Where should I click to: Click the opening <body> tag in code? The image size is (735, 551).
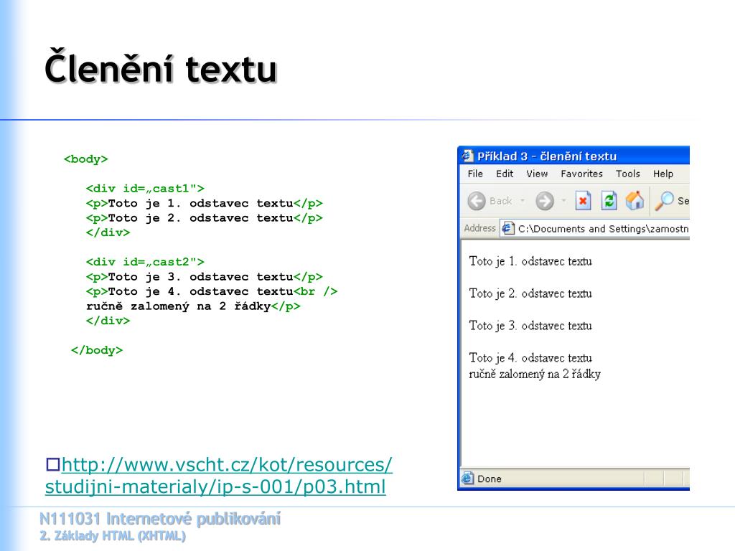click(86, 159)
